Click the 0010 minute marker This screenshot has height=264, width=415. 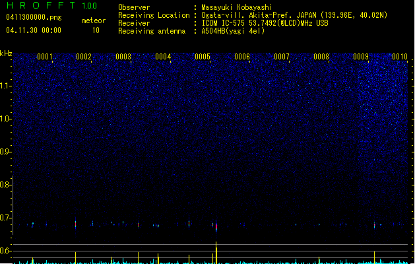[400, 57]
